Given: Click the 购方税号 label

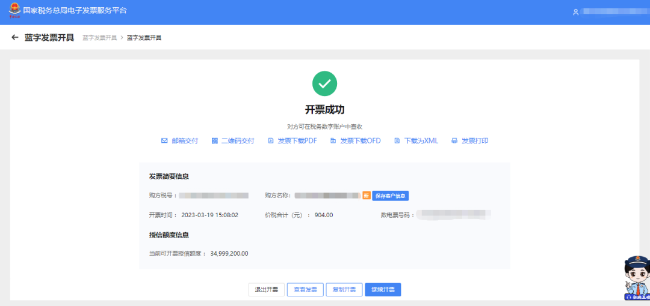Looking at the screenshot, I should coord(163,196).
